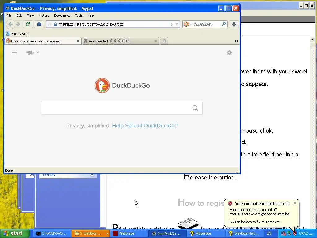
Task: Open the address bar history dropdown
Action: tap(177, 24)
